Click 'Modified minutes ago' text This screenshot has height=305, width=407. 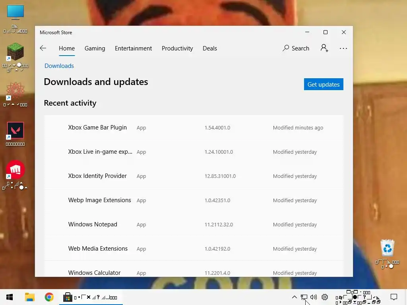coord(298,127)
